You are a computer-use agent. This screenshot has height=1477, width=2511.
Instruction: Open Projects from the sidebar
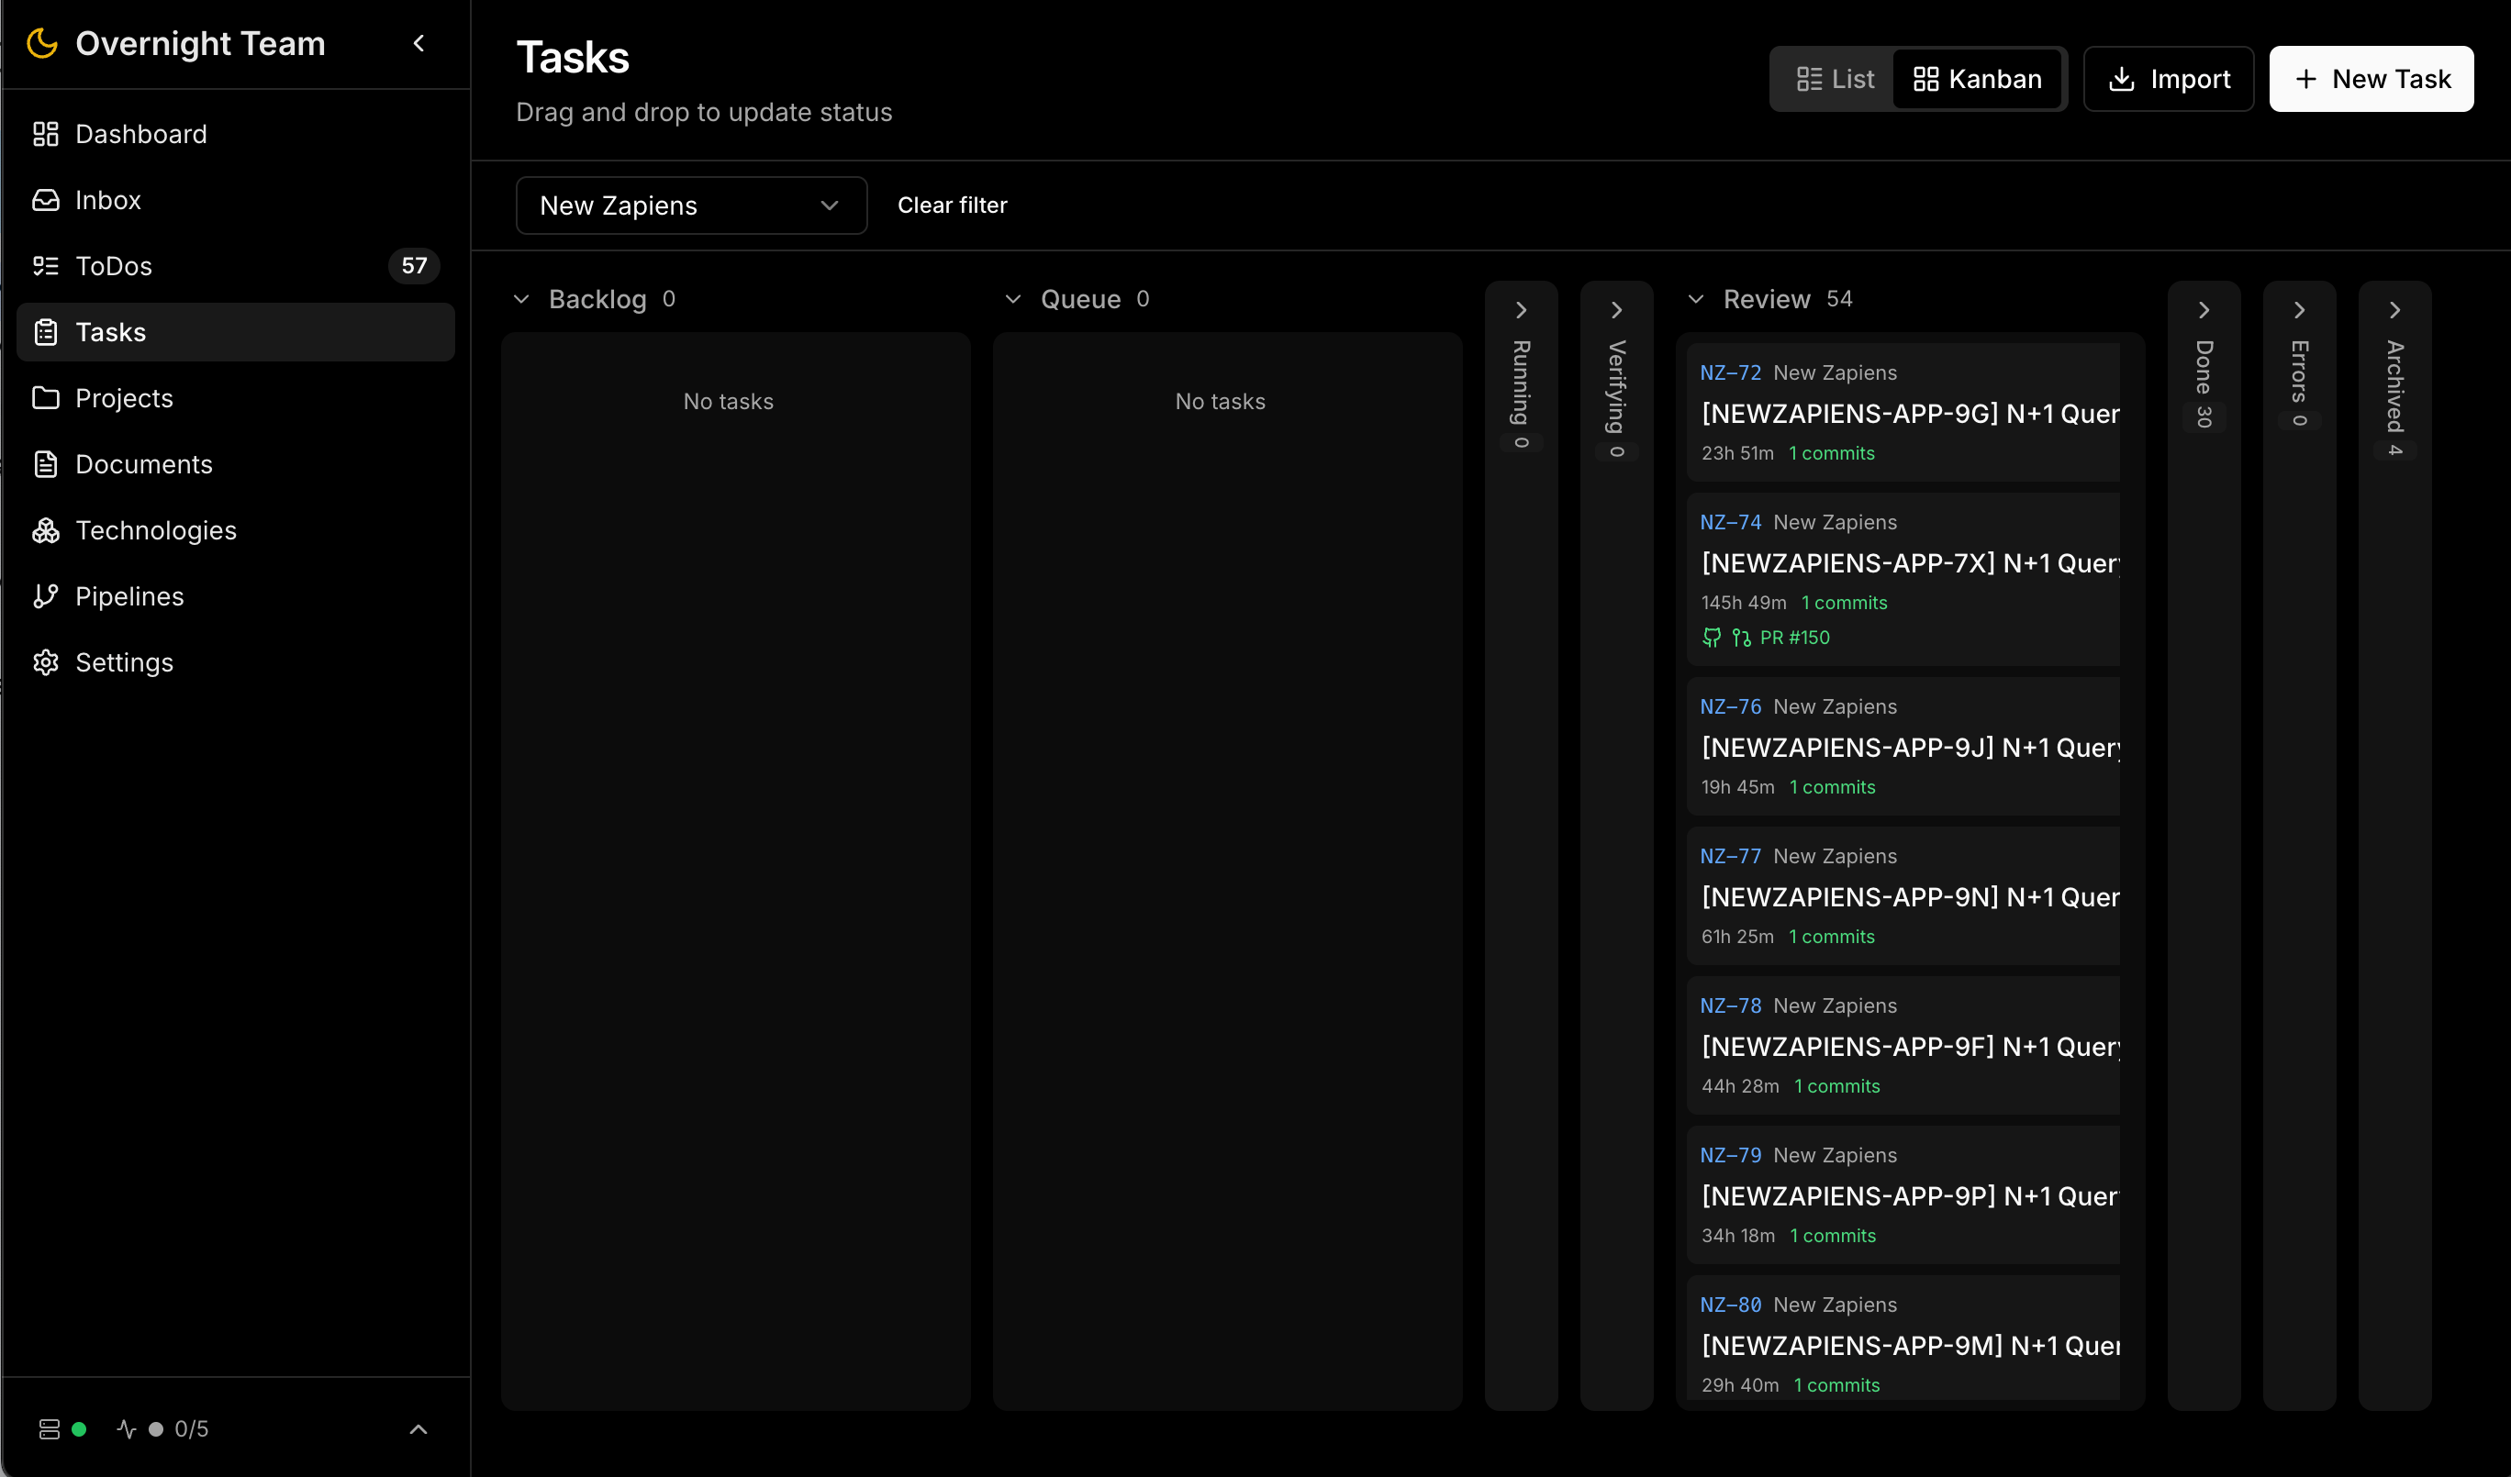click(x=124, y=398)
